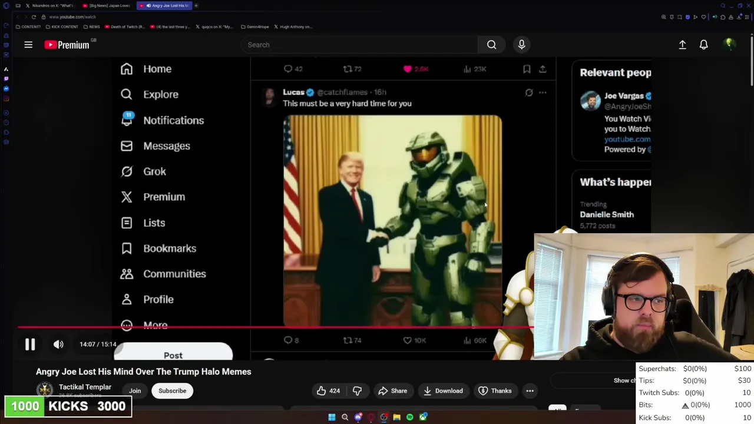The height and width of the screenshot is (424, 754).
Task: Open the Hugh Anthony bookmark
Action: click(x=293, y=26)
